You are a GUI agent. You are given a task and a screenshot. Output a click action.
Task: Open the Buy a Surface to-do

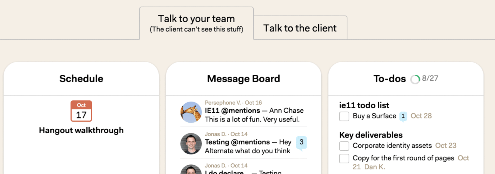[x=374, y=116]
